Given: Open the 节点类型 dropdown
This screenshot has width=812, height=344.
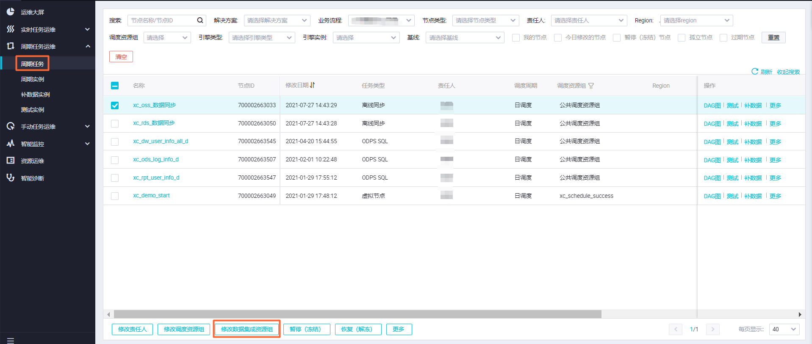Looking at the screenshot, I should tap(486, 20).
